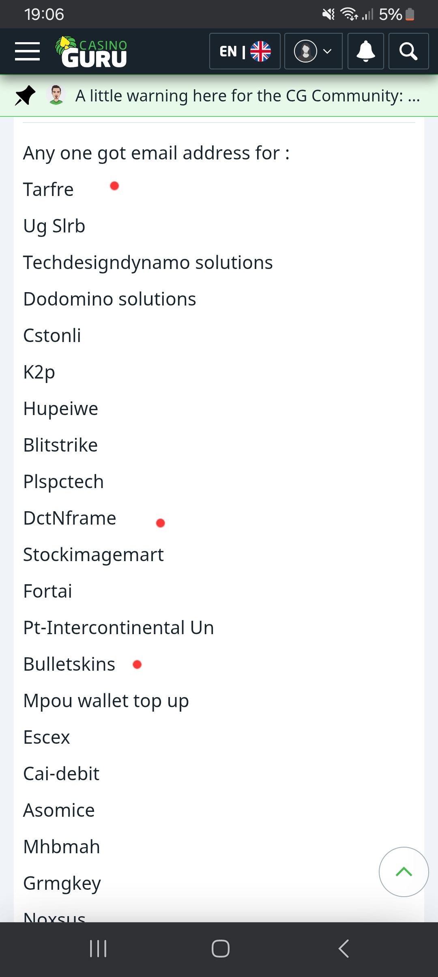The width and height of the screenshot is (438, 977).
Task: Tap the red dot beside Tarfre
Action: 114,186
